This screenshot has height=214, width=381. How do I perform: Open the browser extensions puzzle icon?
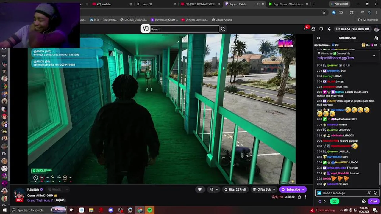pos(341,12)
